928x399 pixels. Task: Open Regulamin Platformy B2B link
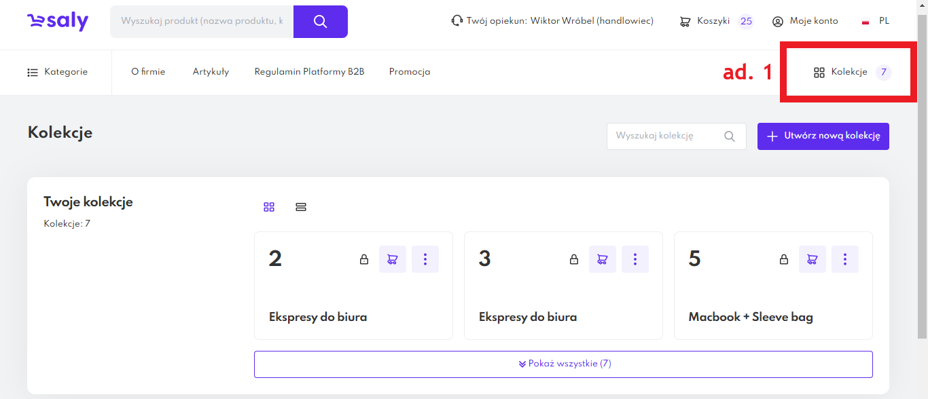[309, 72]
